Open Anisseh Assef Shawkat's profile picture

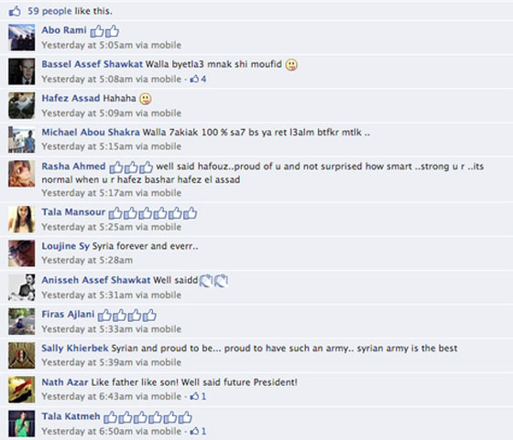22,287
